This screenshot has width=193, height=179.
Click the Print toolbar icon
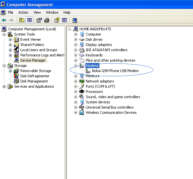(47, 20)
